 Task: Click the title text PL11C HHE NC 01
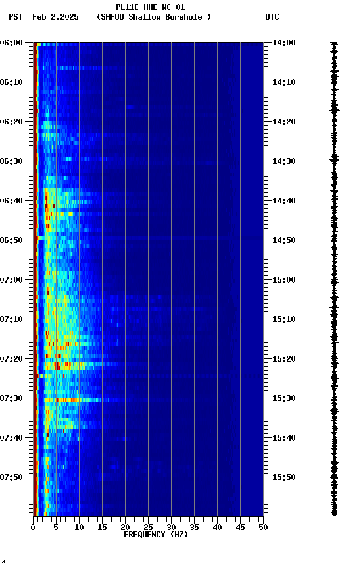(x=151, y=7)
